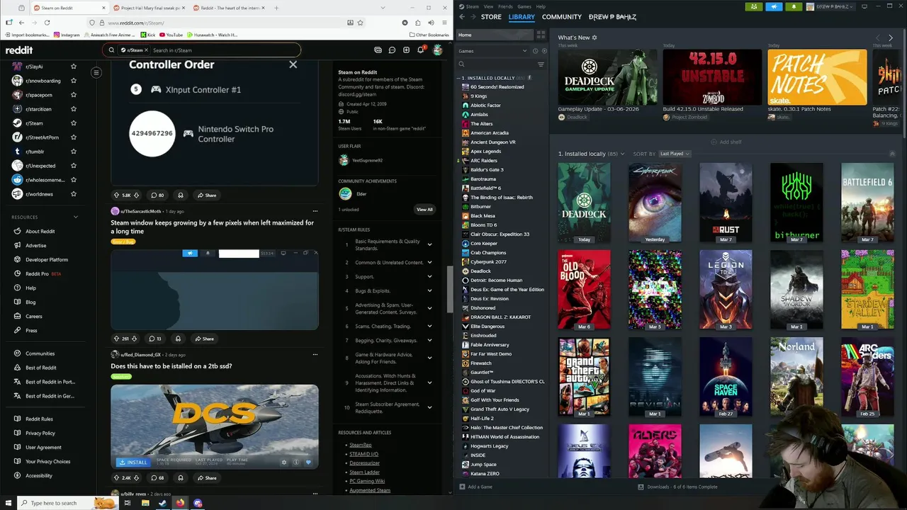Toggle favorite star for r/worldnews
Screen dimensions: 907x510
74,194
